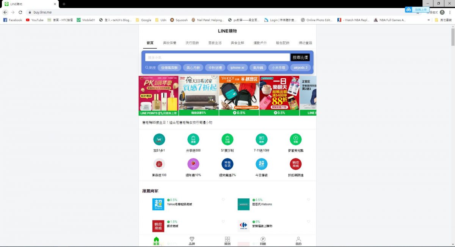Viewport: 455px width, 247px height.
Task: Open the PK週年慶 banner thumbnail
Action: point(158,96)
